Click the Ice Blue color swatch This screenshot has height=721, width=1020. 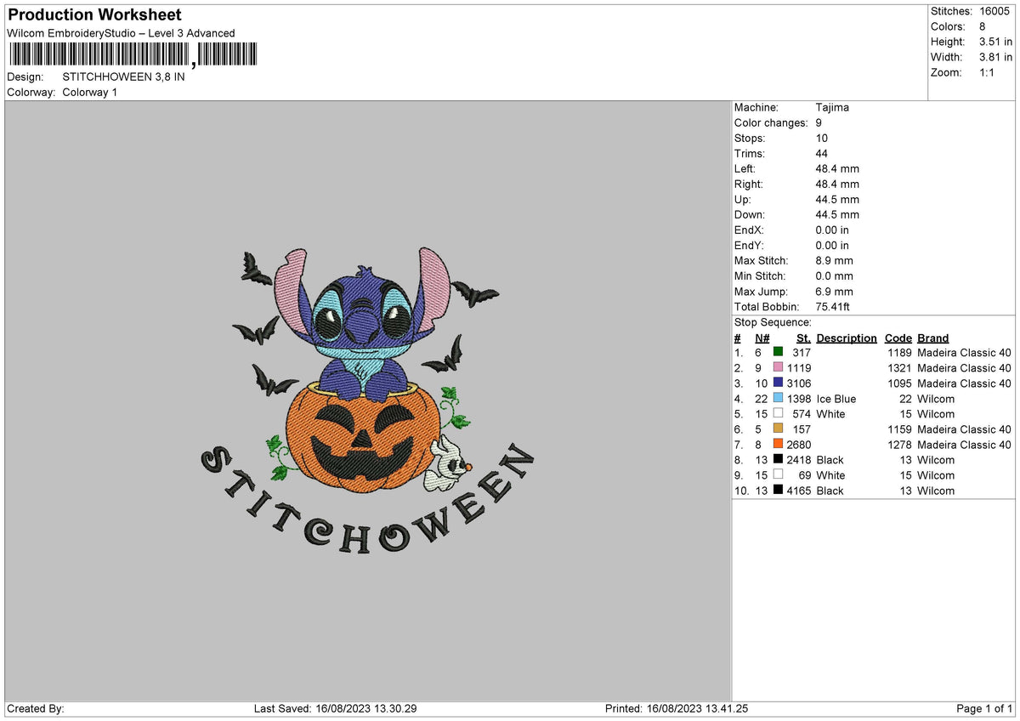coord(778,398)
